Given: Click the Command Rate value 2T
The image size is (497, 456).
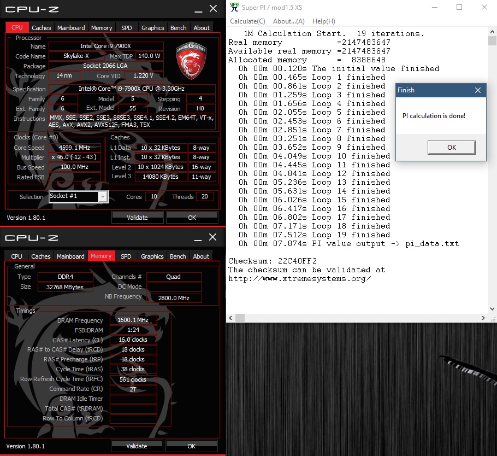Looking at the screenshot, I should (133, 389).
